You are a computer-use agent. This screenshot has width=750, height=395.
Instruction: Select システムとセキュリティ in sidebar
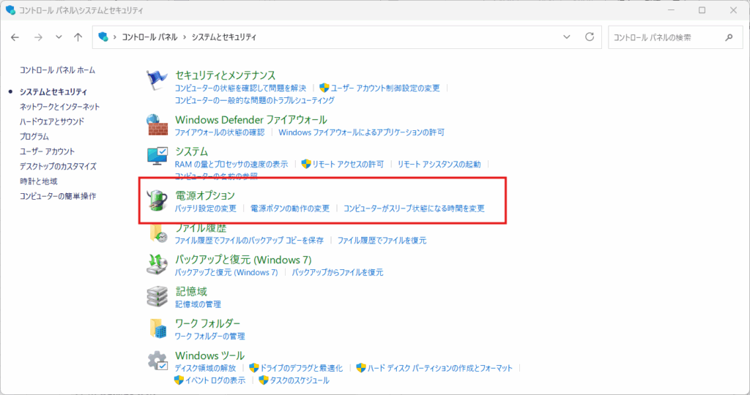point(53,91)
